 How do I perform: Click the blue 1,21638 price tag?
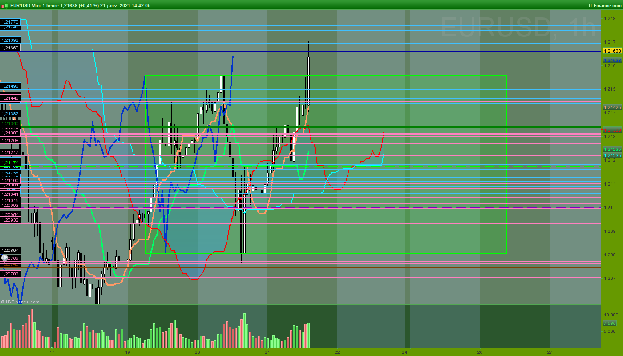612,60
